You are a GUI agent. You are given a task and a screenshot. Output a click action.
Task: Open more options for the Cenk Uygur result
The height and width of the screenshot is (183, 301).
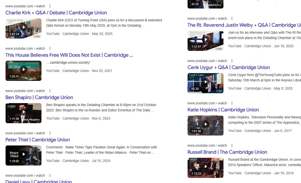tap(232, 61)
